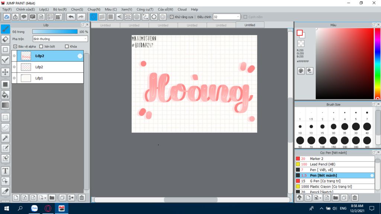The image size is (381, 214).
Task: Enable the radial snap guide
Action: [128, 17]
